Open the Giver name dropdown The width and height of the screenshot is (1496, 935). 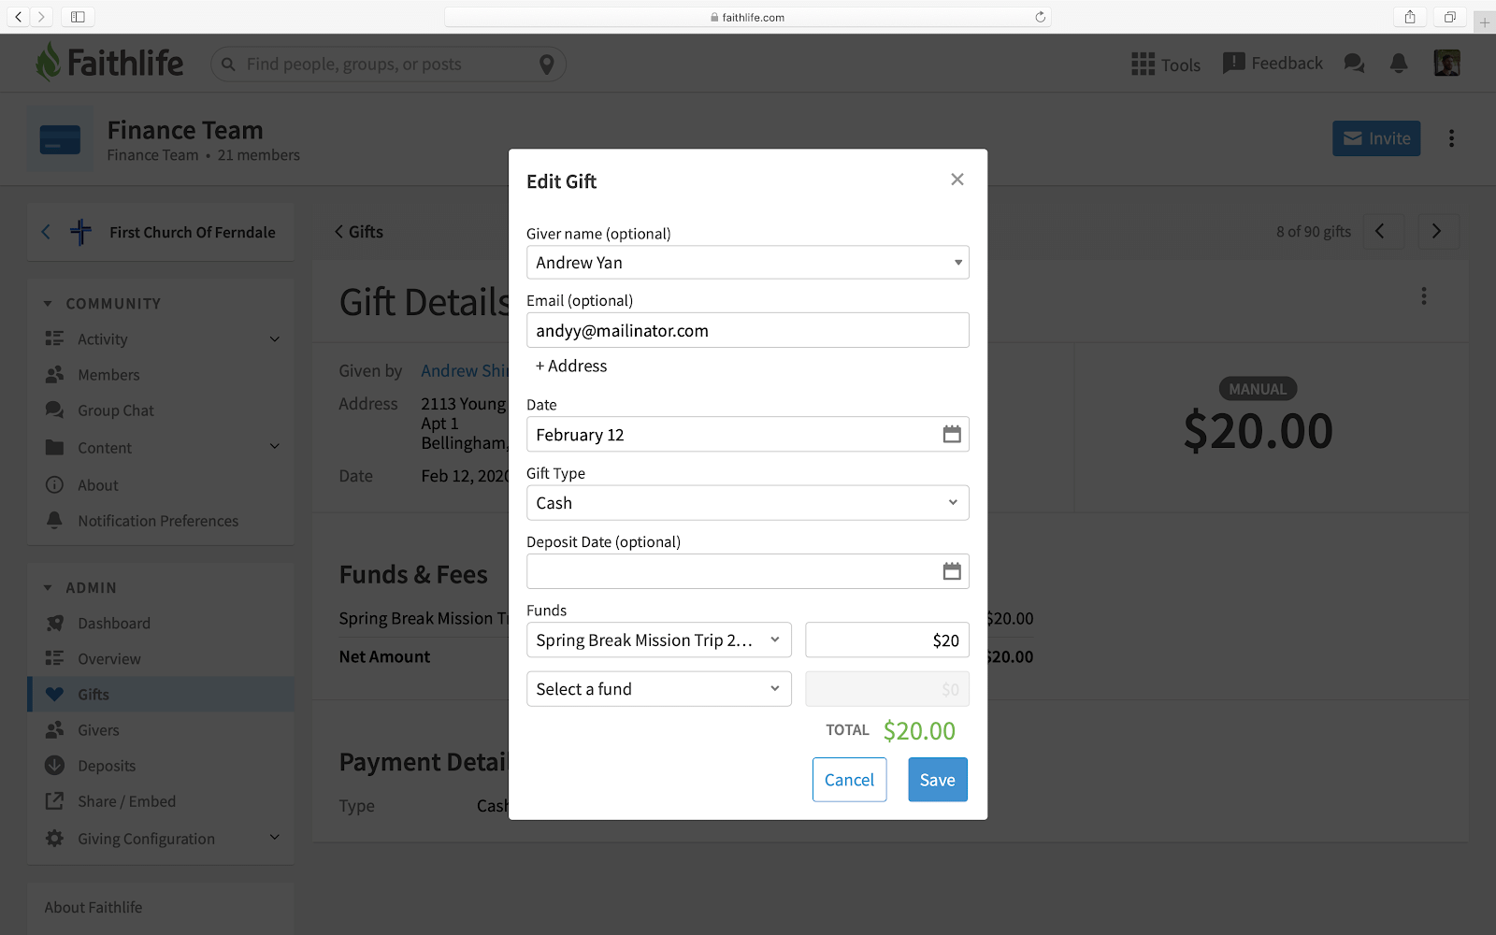coord(747,263)
